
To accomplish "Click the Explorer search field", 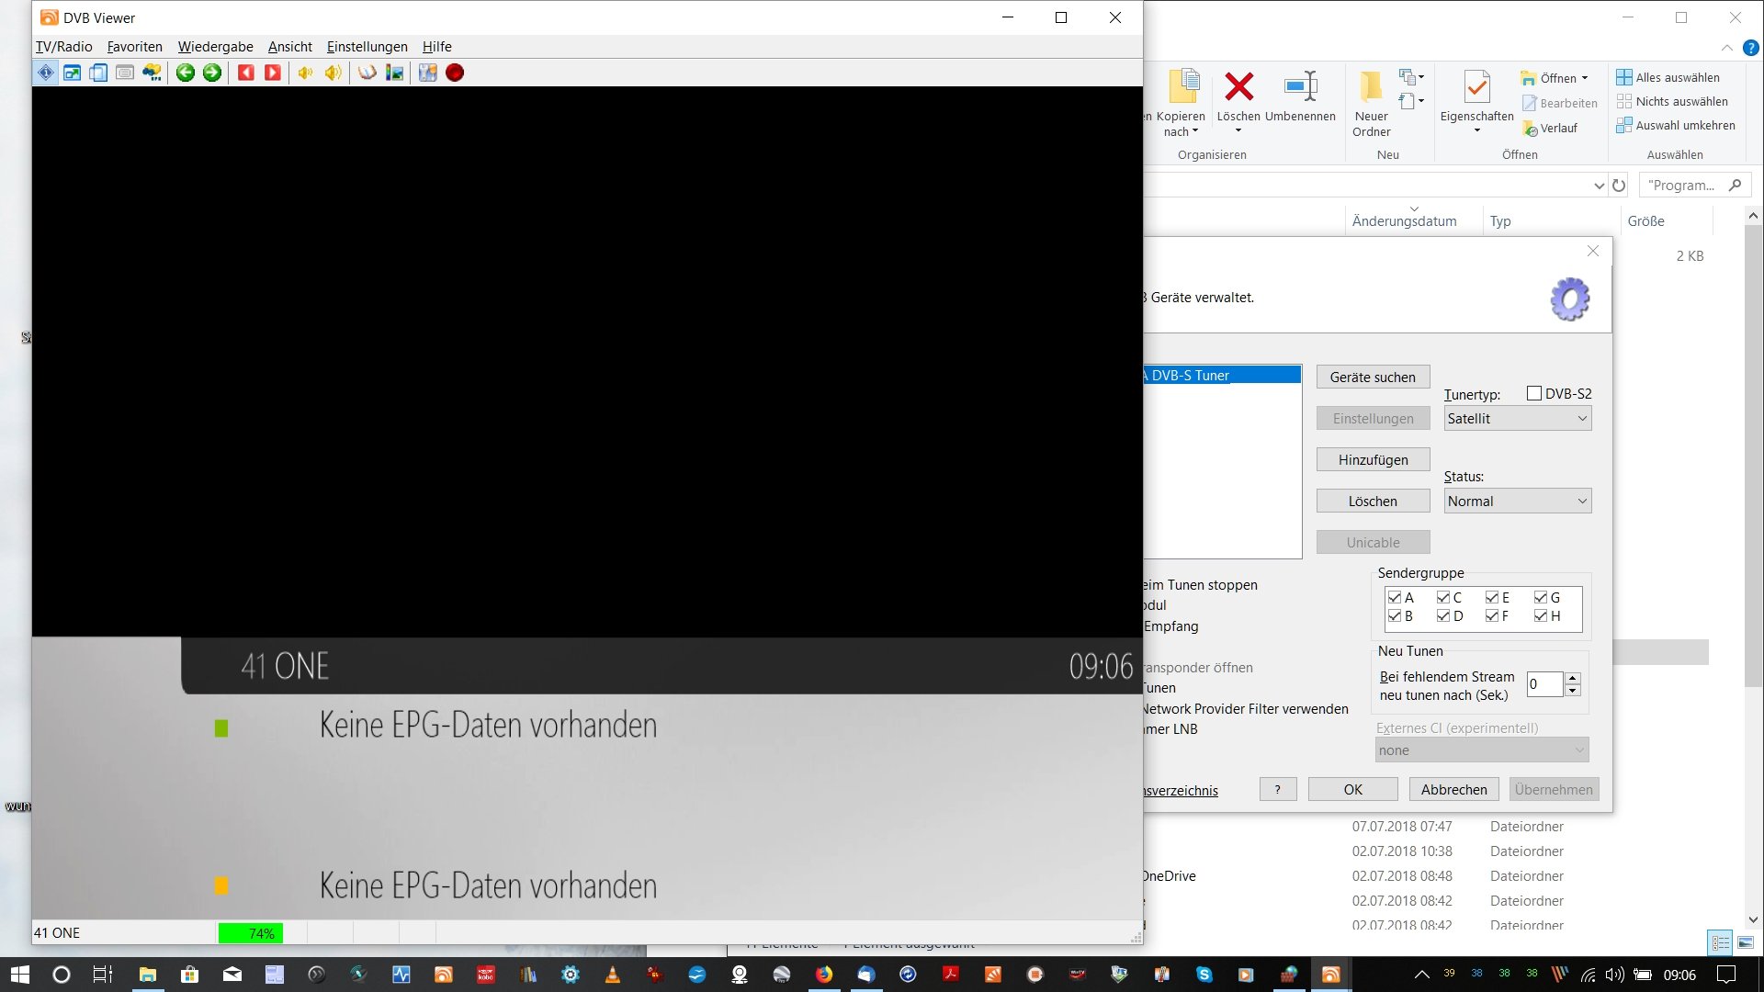I will (1694, 186).
